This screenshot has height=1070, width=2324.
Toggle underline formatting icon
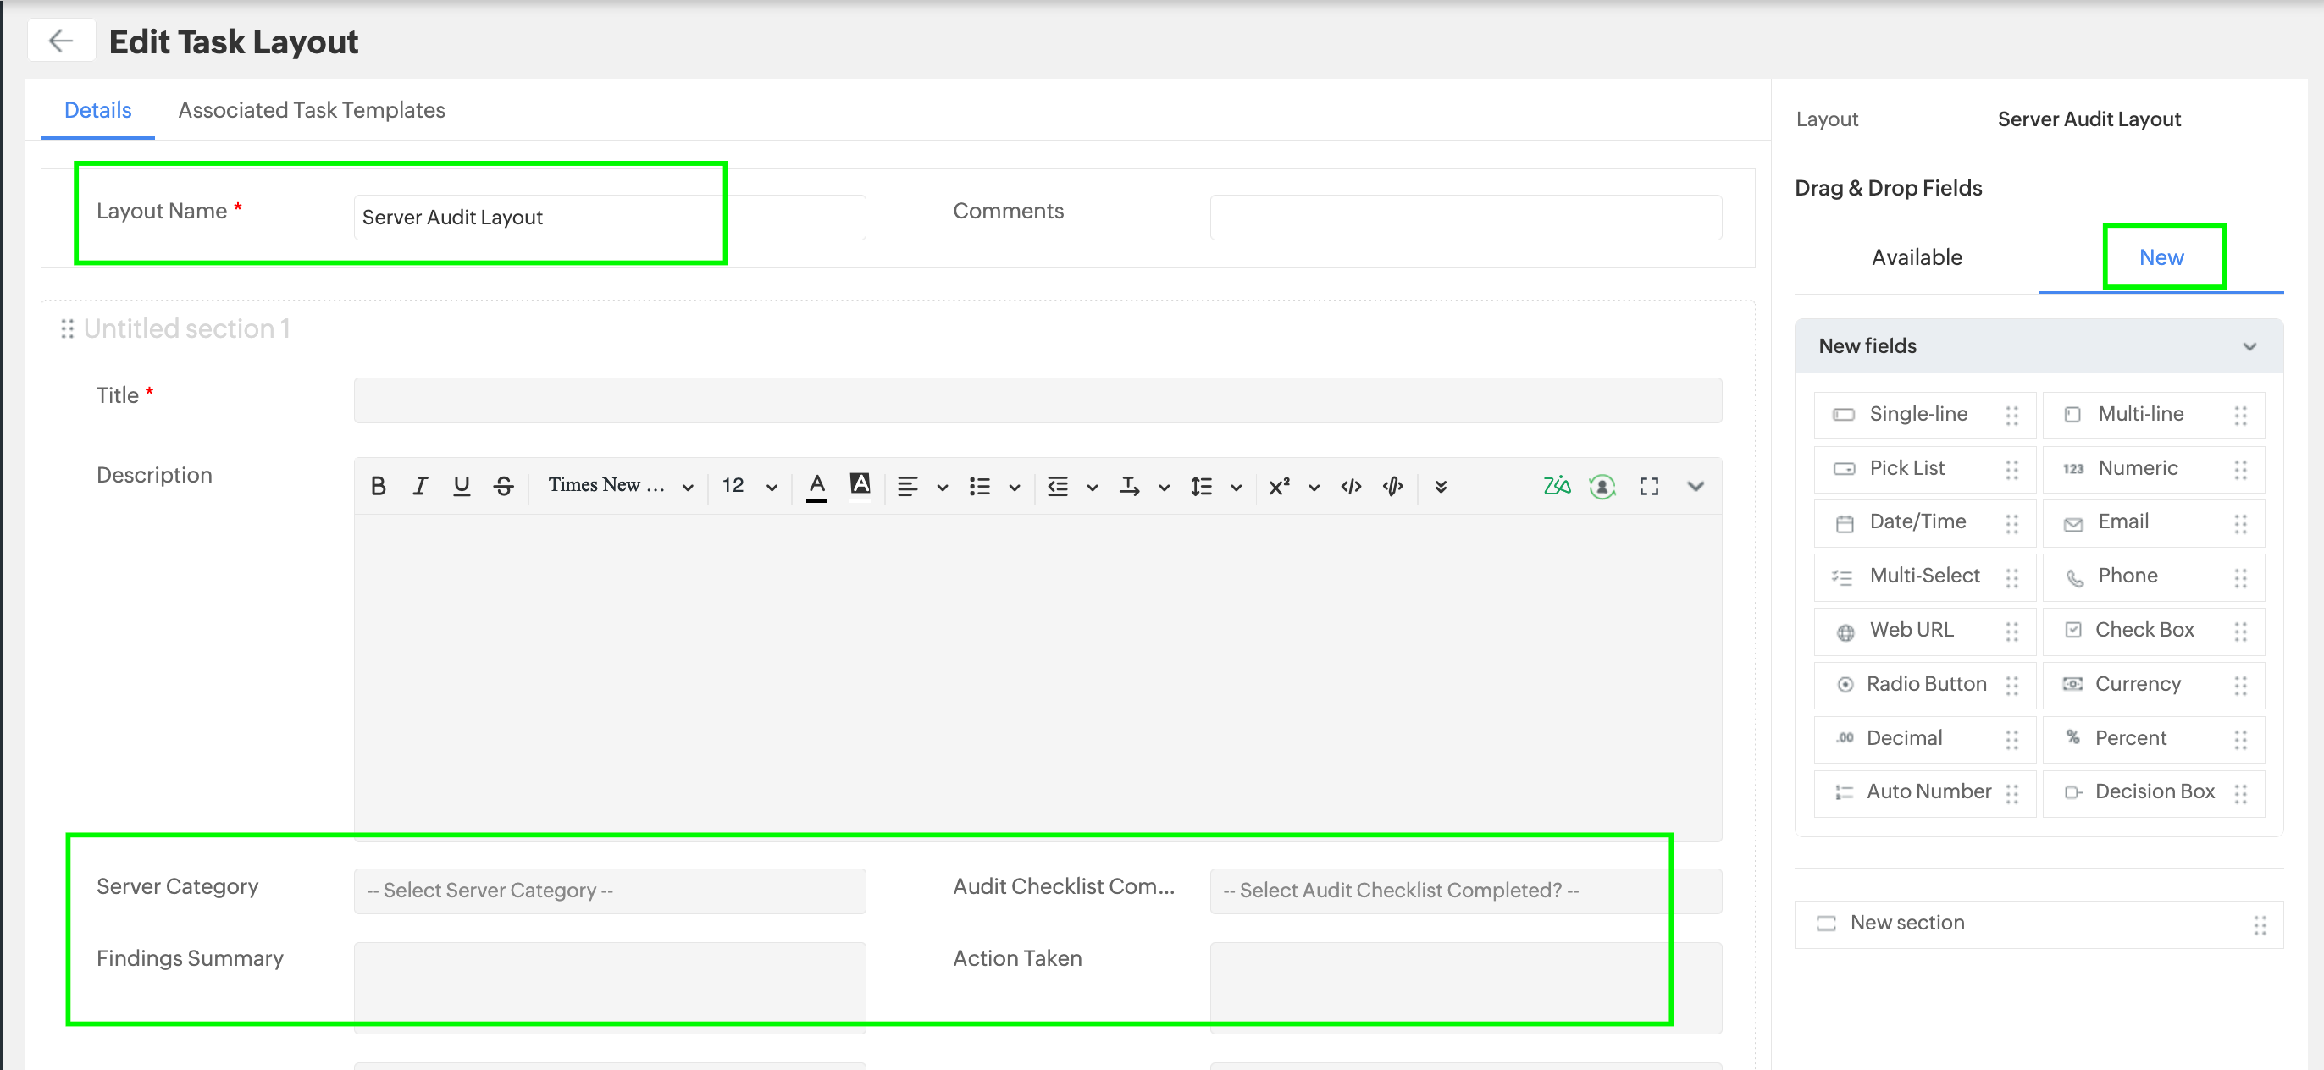[461, 487]
